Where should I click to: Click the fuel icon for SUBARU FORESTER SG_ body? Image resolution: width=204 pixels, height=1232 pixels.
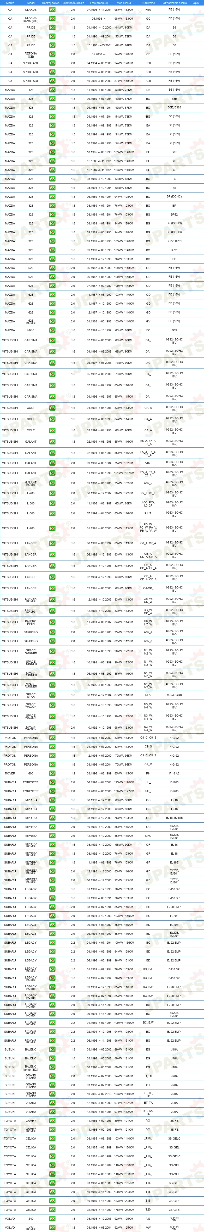[x=52, y=791]
